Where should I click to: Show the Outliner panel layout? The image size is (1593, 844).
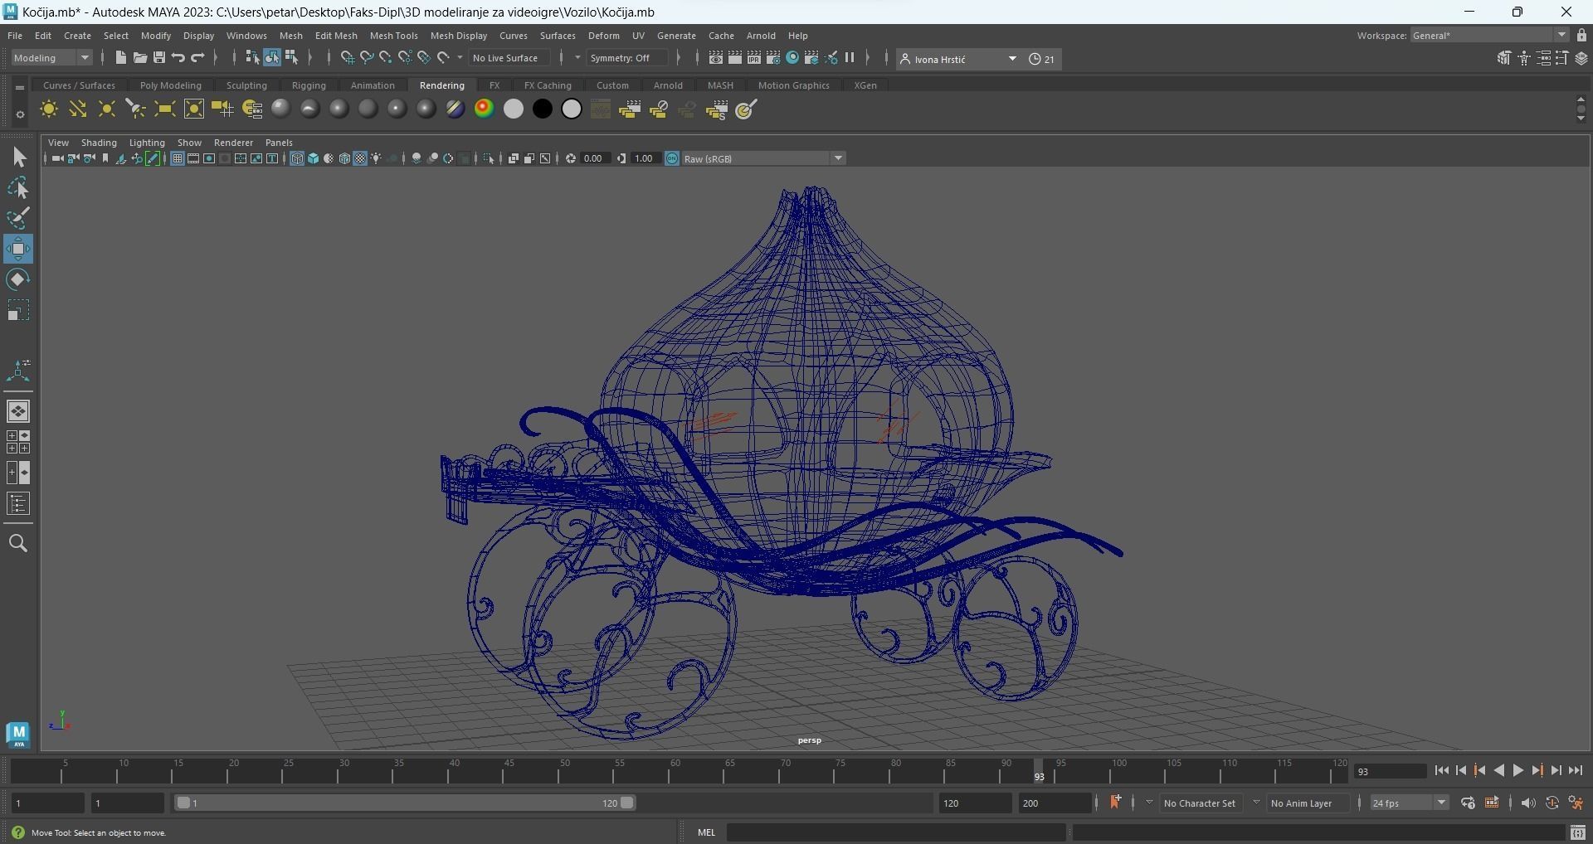pos(18,504)
